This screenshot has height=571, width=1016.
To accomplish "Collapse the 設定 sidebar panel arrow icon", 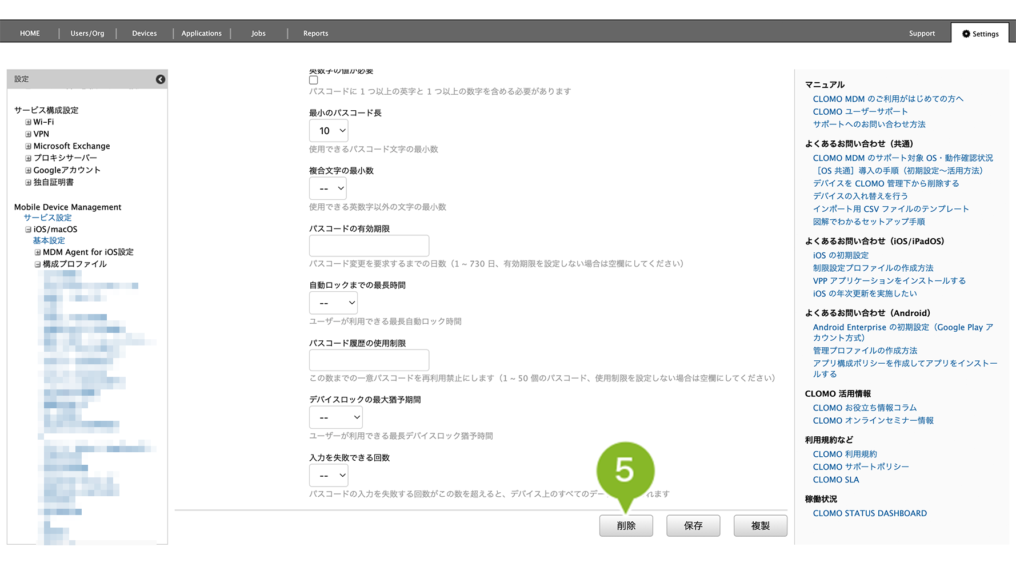I will click(161, 79).
